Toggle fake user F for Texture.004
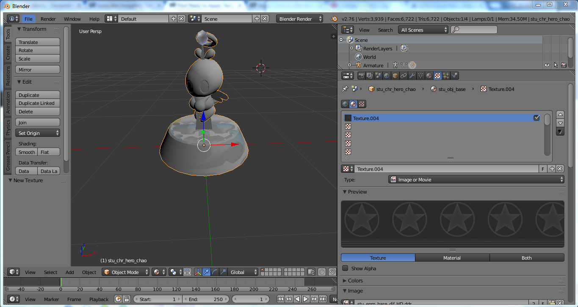 [x=543, y=169]
